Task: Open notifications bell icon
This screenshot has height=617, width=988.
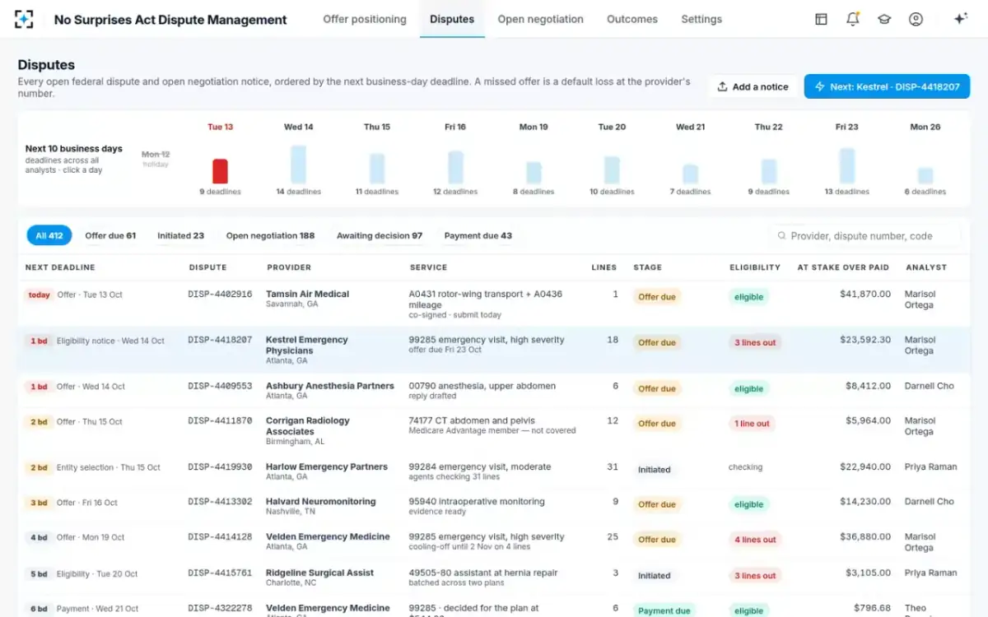Action: tap(852, 19)
